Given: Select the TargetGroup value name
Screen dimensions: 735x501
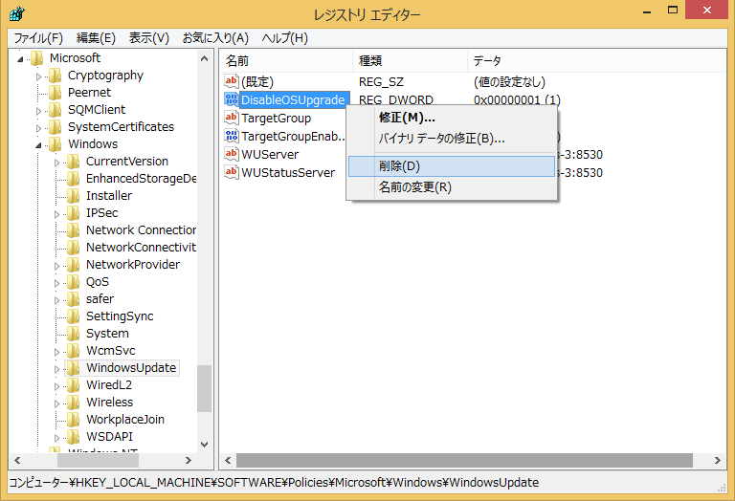Looking at the screenshot, I should click(x=276, y=118).
